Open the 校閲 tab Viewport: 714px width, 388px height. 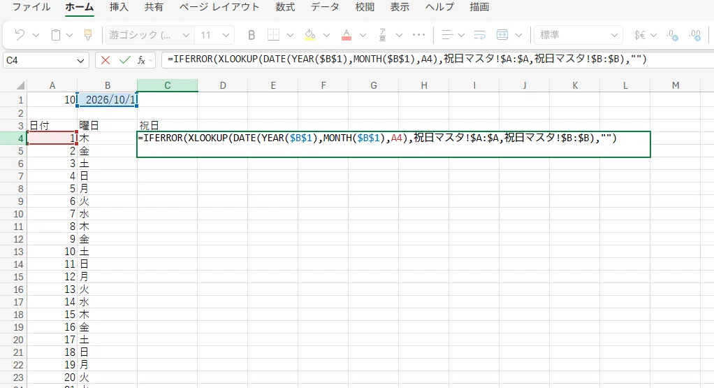click(x=365, y=7)
